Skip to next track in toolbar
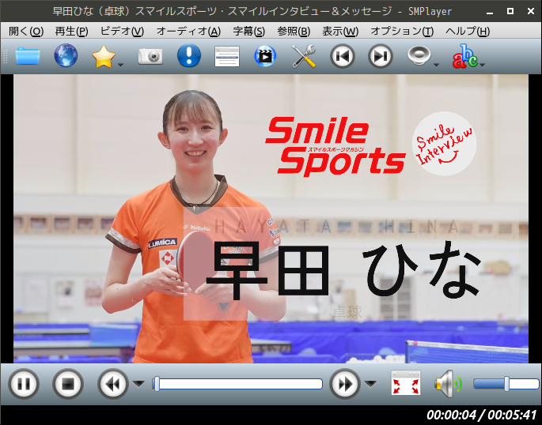The width and height of the screenshot is (542, 425). [381, 56]
